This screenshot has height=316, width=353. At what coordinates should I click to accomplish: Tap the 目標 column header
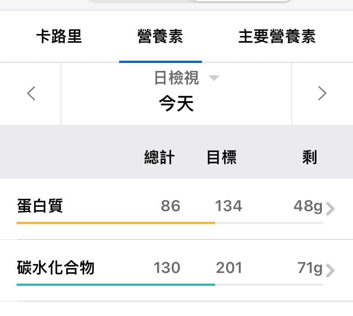click(221, 157)
